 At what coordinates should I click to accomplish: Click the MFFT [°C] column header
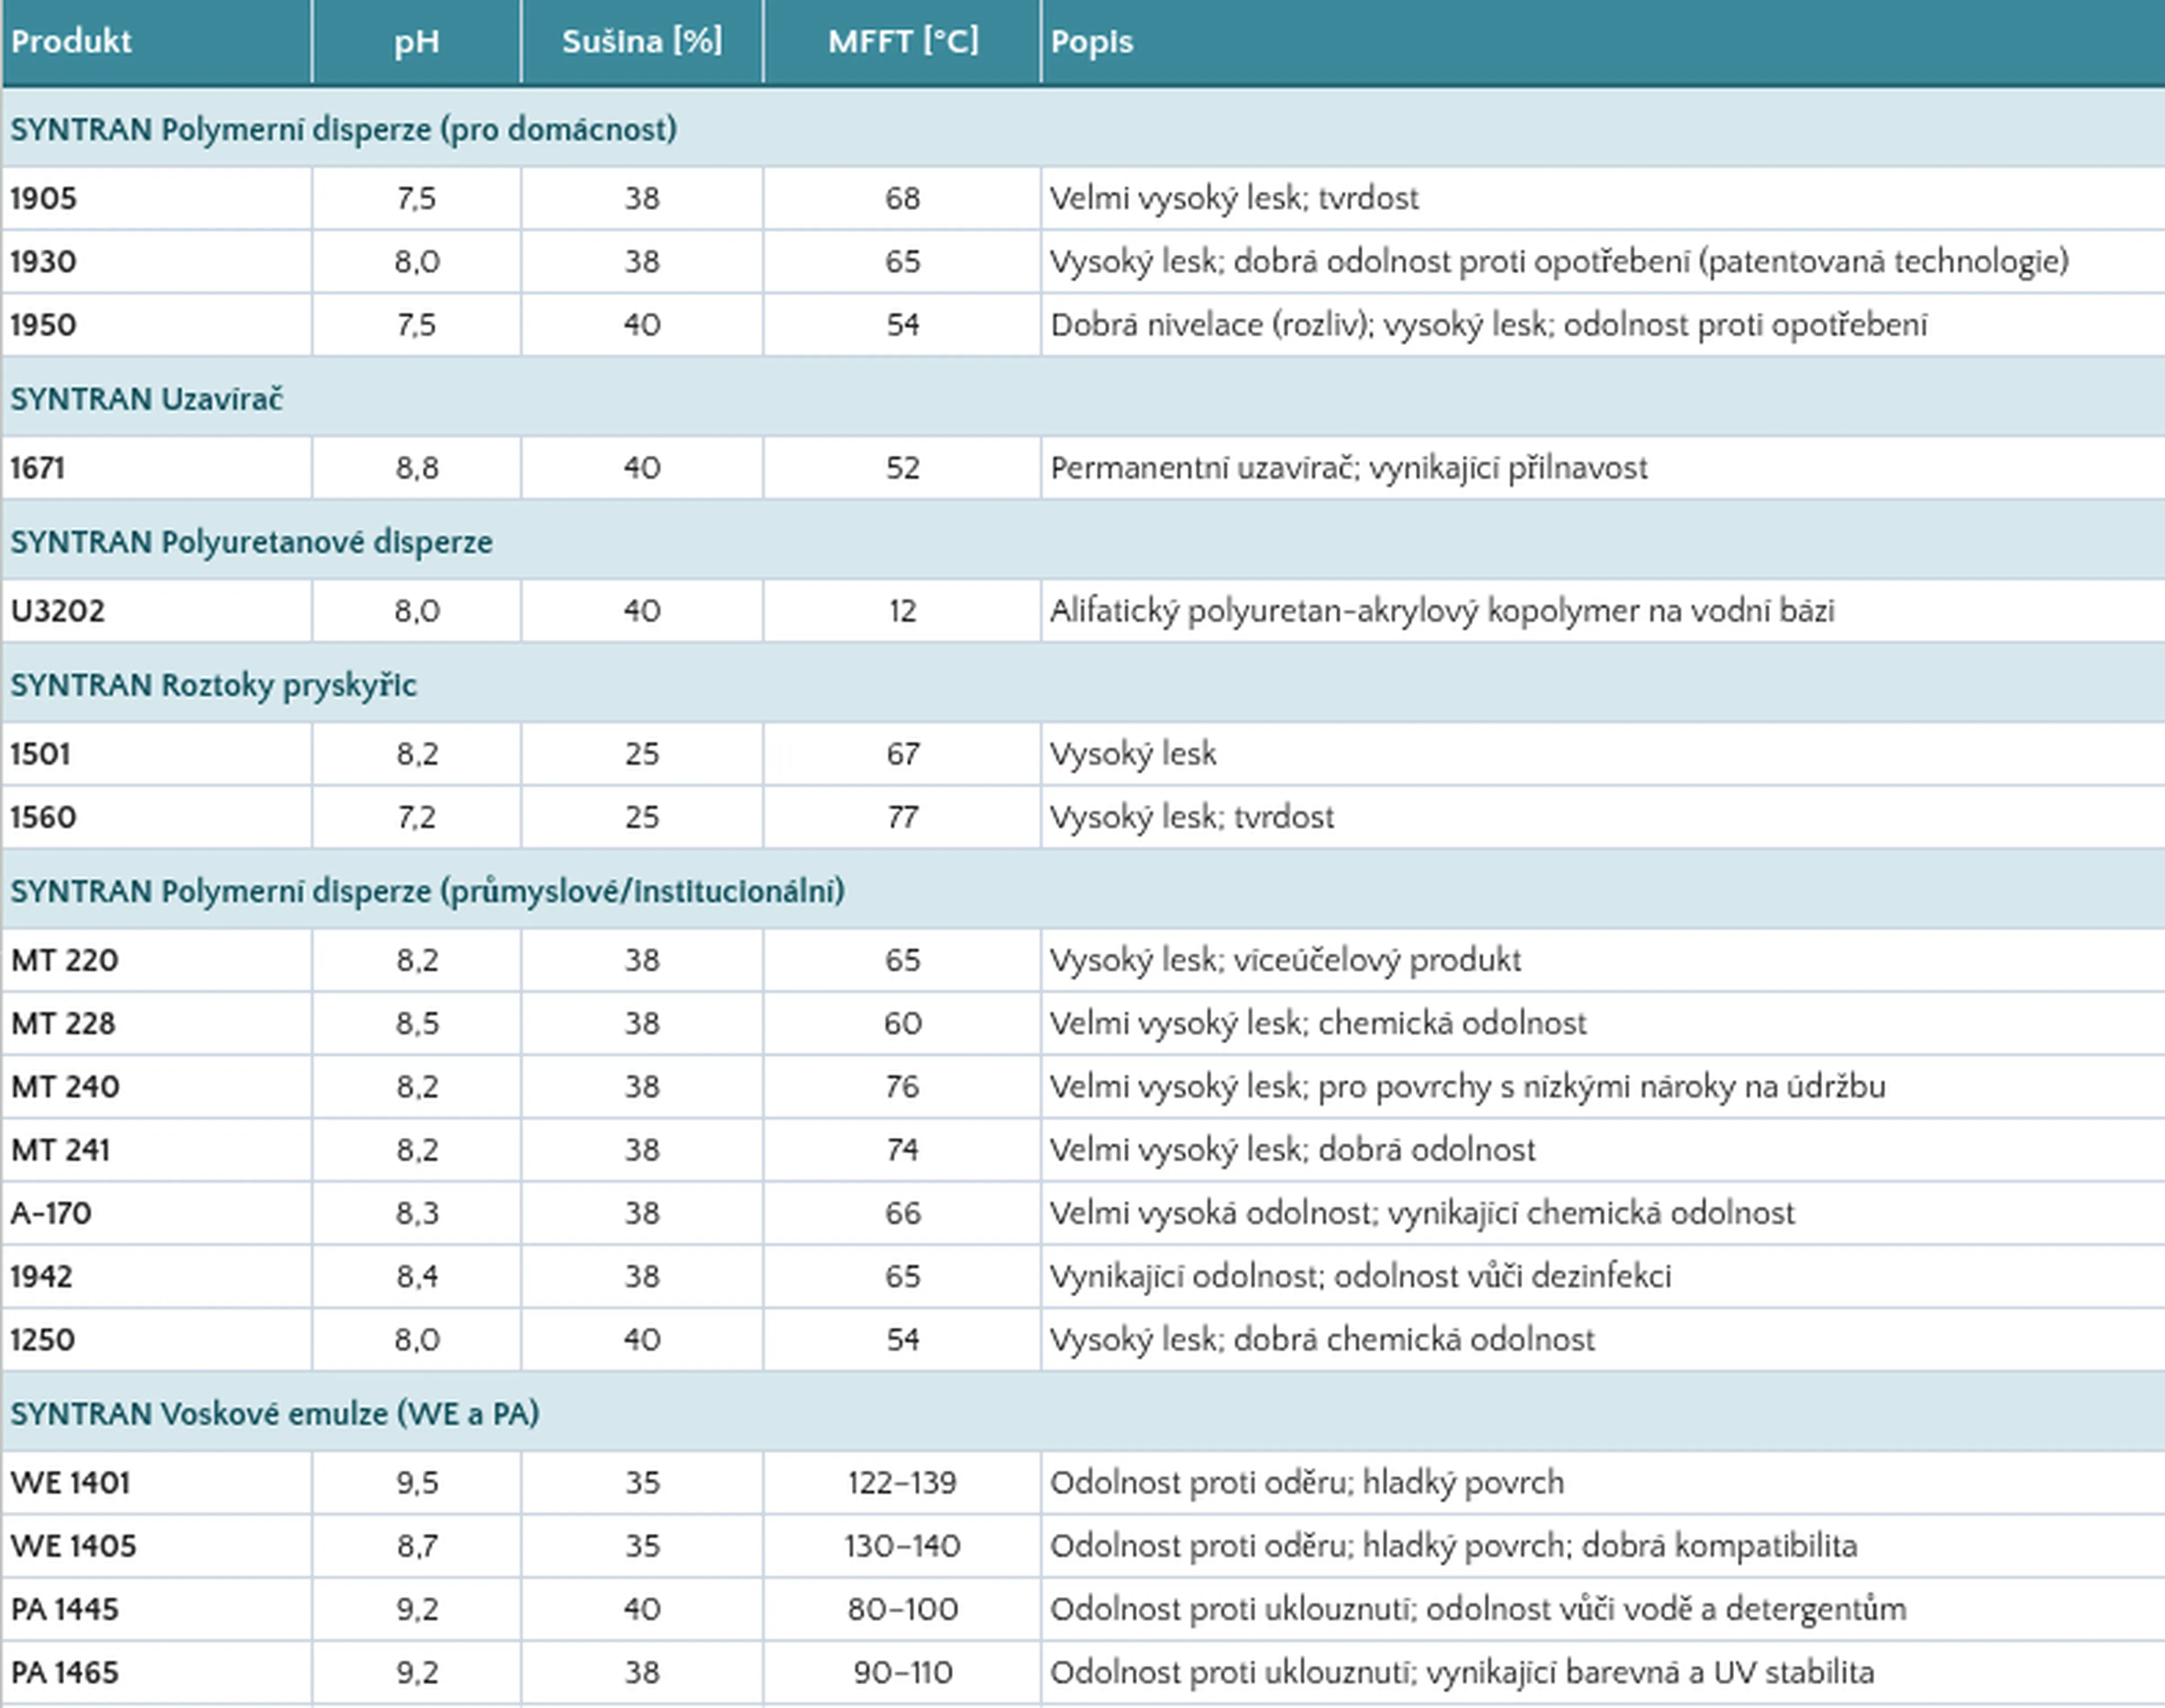[903, 41]
